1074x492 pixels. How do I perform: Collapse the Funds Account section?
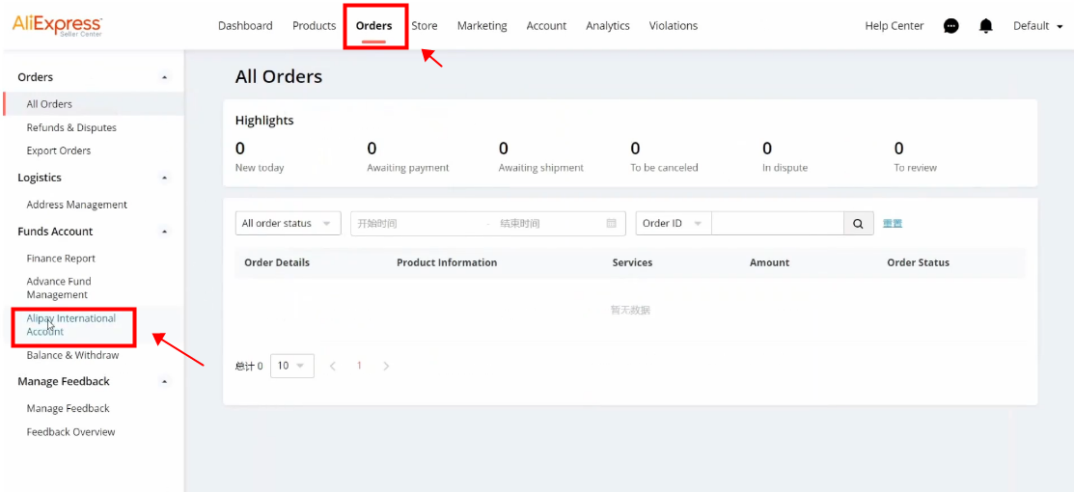click(164, 232)
